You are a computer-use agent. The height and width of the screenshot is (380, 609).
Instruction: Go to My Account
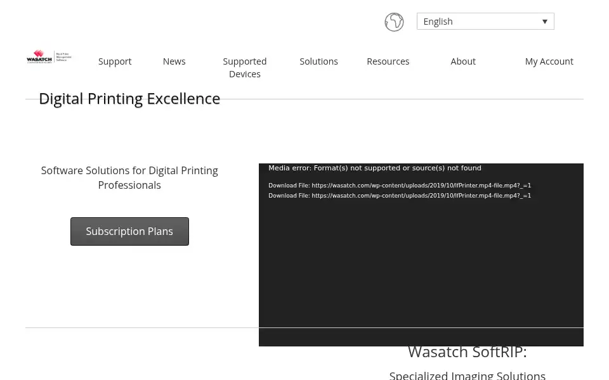549,61
